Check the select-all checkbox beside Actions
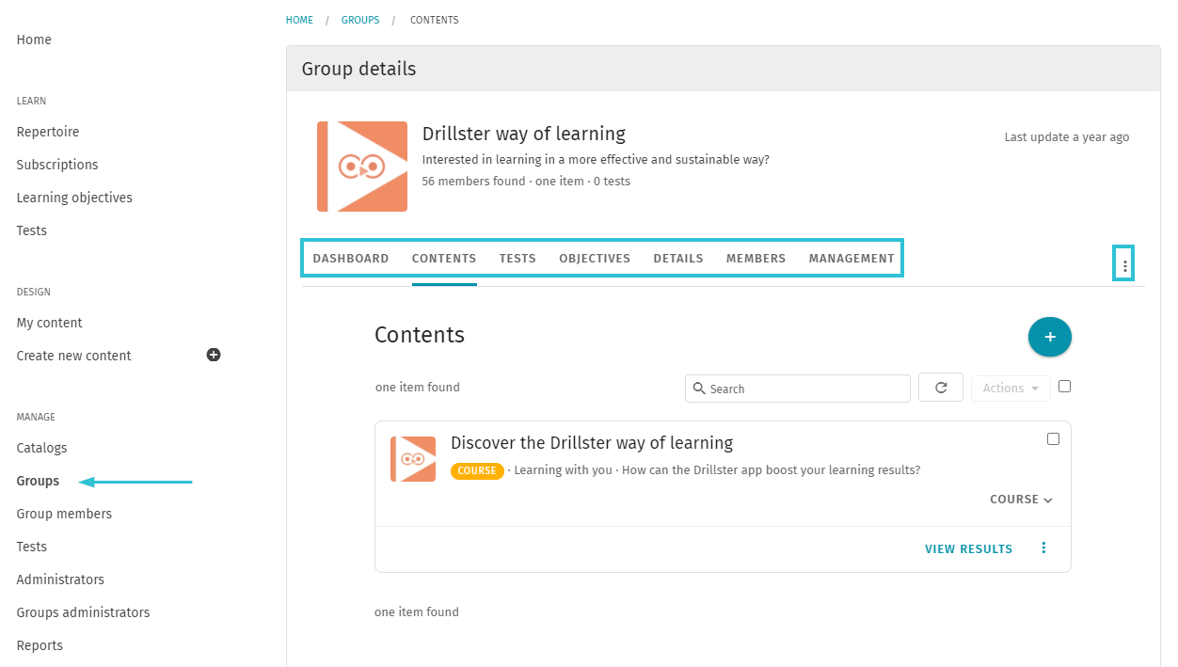 (x=1064, y=387)
